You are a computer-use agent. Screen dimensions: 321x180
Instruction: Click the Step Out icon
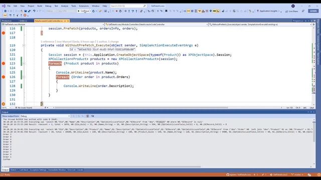click(x=136, y=11)
